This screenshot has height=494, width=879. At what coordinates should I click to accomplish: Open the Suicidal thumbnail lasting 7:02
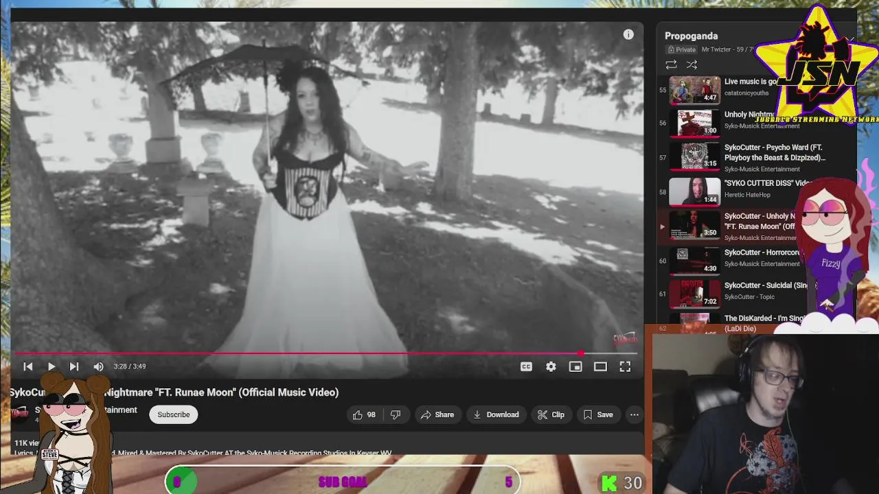coord(695,294)
